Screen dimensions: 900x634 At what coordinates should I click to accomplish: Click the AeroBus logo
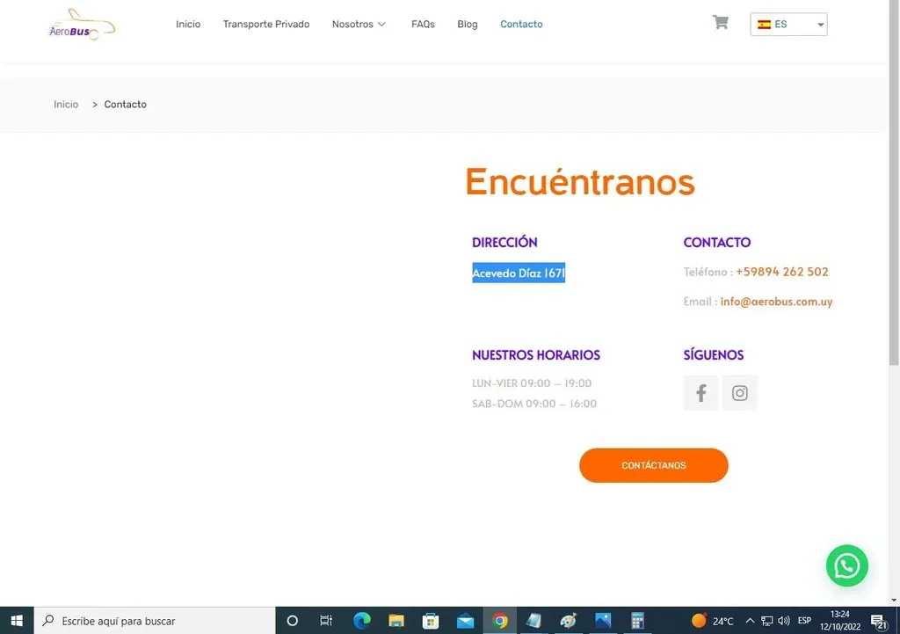coord(82,25)
